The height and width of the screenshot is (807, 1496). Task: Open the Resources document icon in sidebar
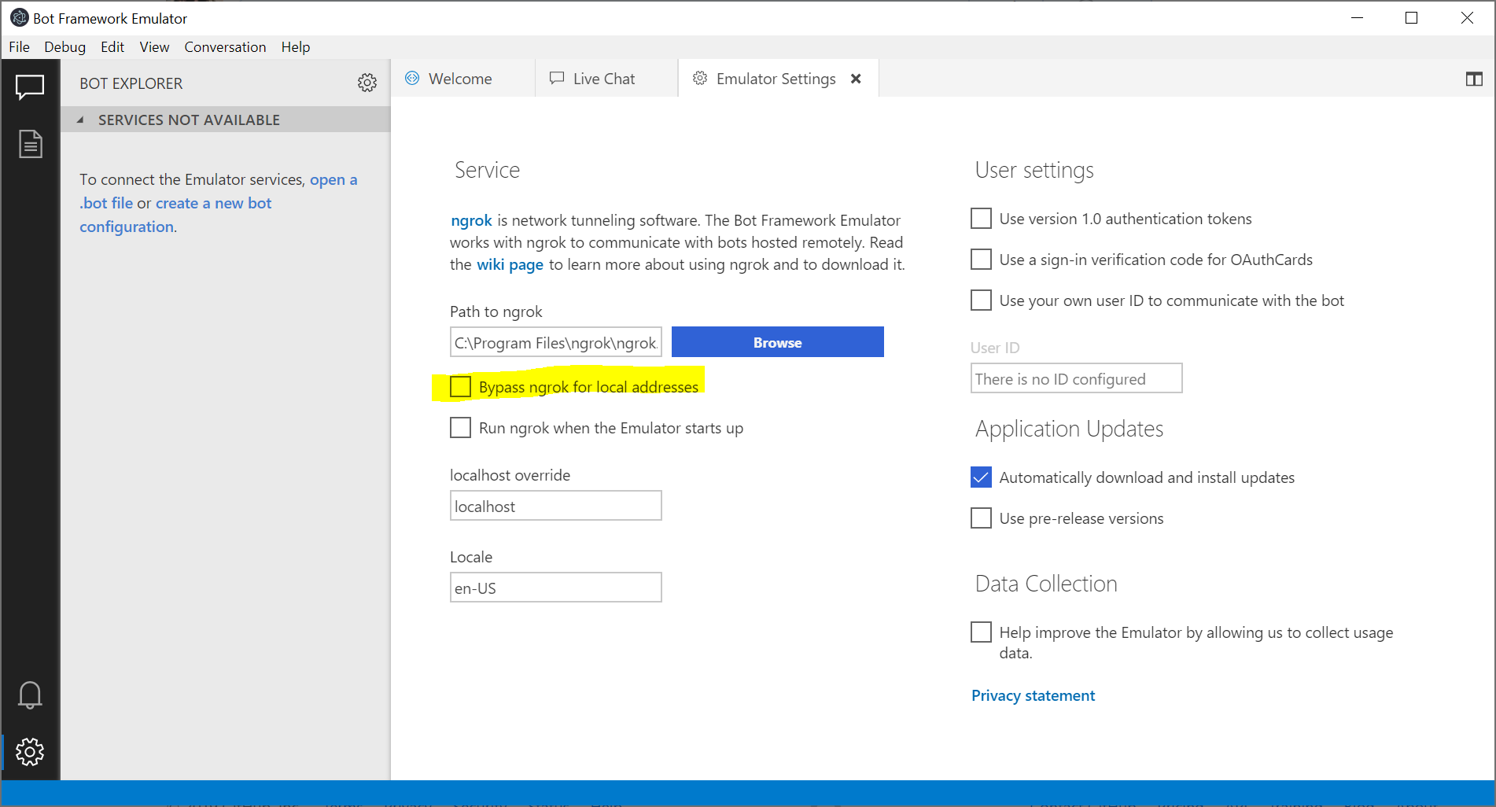pos(30,144)
